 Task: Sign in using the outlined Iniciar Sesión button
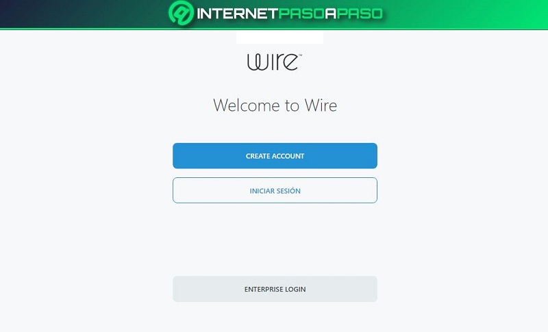275,190
